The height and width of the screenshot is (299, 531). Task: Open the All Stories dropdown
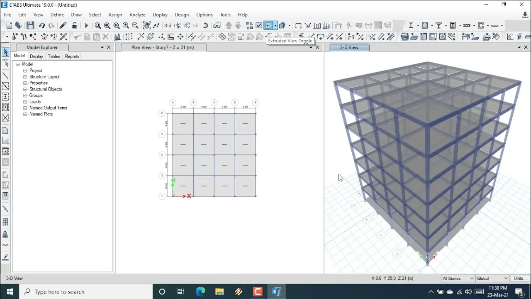[x=458, y=279]
